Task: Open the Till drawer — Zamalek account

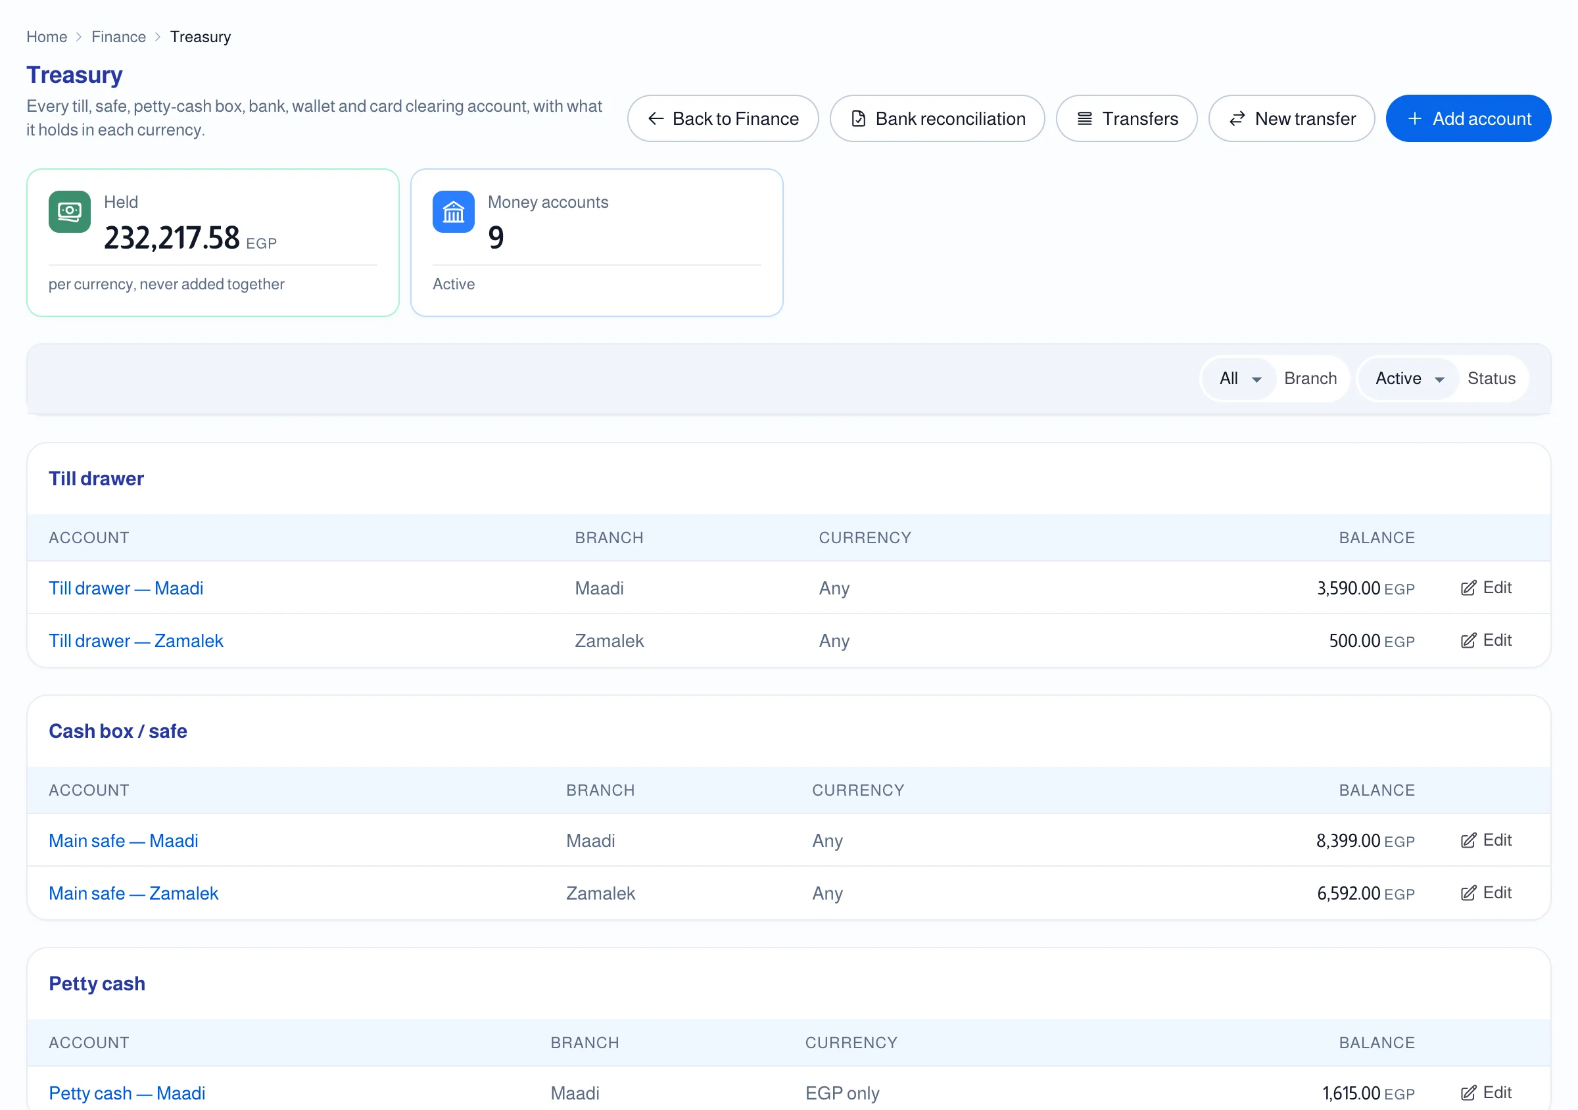Action: click(136, 640)
